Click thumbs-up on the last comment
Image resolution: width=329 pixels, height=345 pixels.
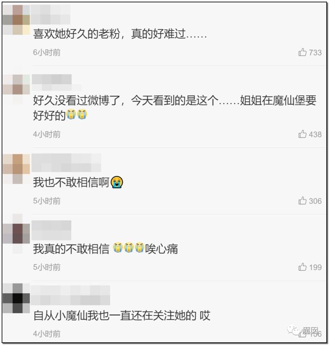[x=302, y=334]
